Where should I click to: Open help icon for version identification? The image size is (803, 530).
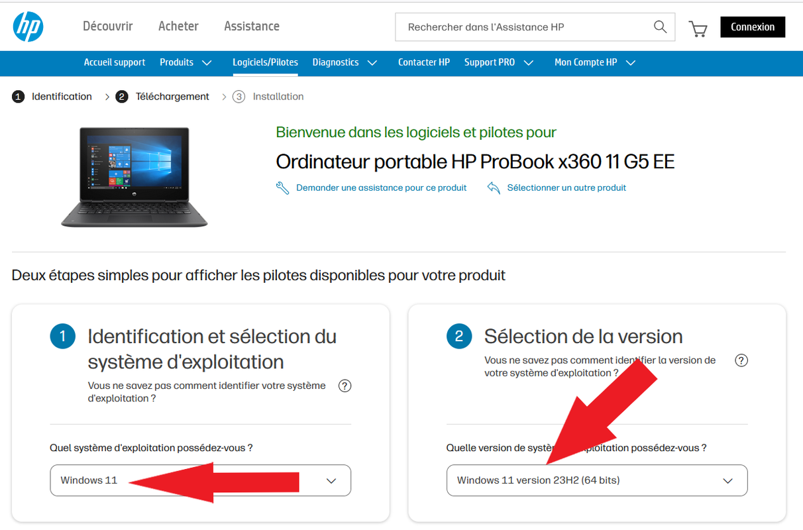tap(741, 360)
